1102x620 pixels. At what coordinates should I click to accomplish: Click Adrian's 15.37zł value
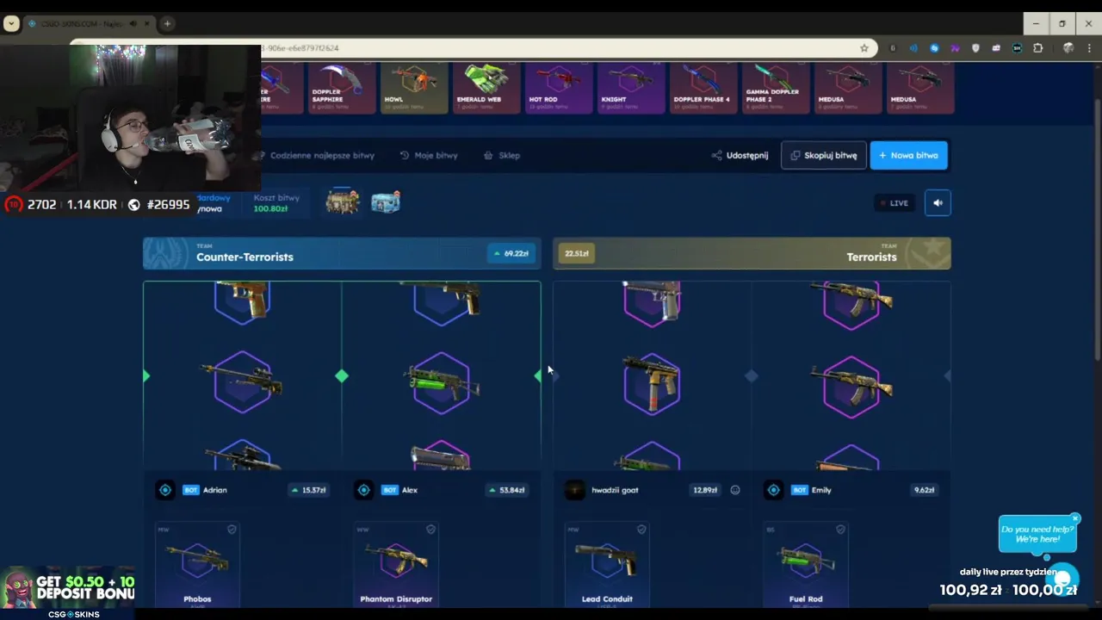click(x=309, y=490)
